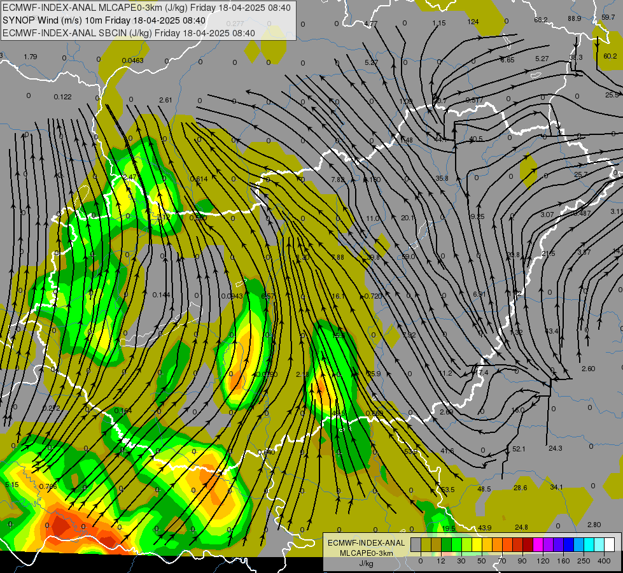Click the 400 tick label on the color scale
Image resolution: width=623 pixels, height=573 pixels.
click(604, 561)
